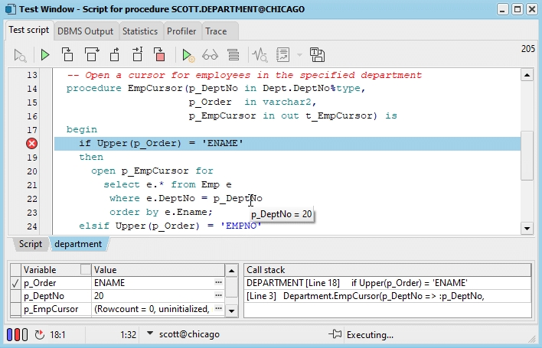
Task: Click the green Run debugger button
Action: (x=45, y=54)
